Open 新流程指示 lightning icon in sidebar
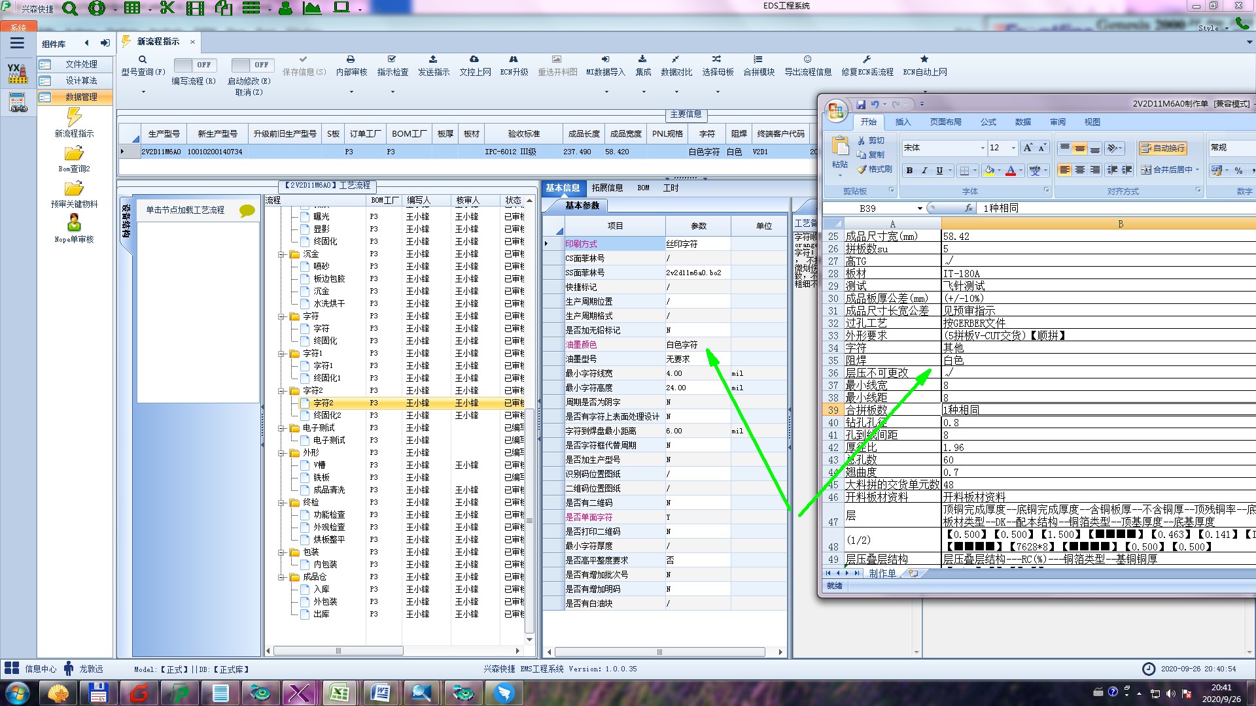Viewport: 1256px width, 706px height. [74, 117]
